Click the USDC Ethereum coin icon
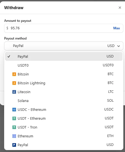This screenshot has width=125, height=152. (x=14, y=110)
